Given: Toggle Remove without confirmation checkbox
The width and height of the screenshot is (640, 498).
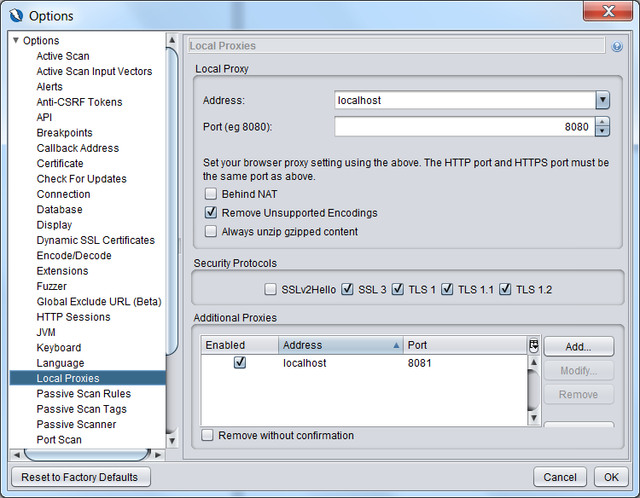Looking at the screenshot, I should coord(207,435).
